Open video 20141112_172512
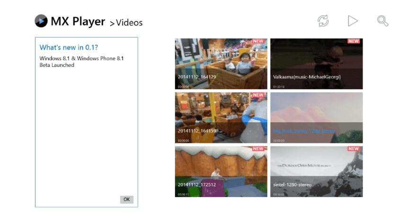 click(221, 172)
